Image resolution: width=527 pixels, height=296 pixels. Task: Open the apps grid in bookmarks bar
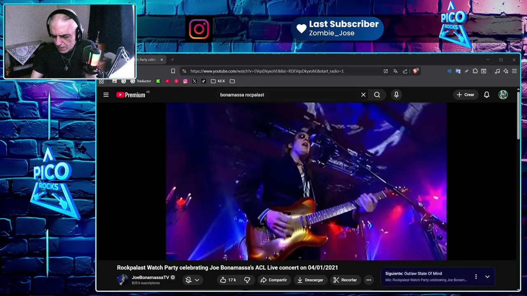[x=101, y=81]
